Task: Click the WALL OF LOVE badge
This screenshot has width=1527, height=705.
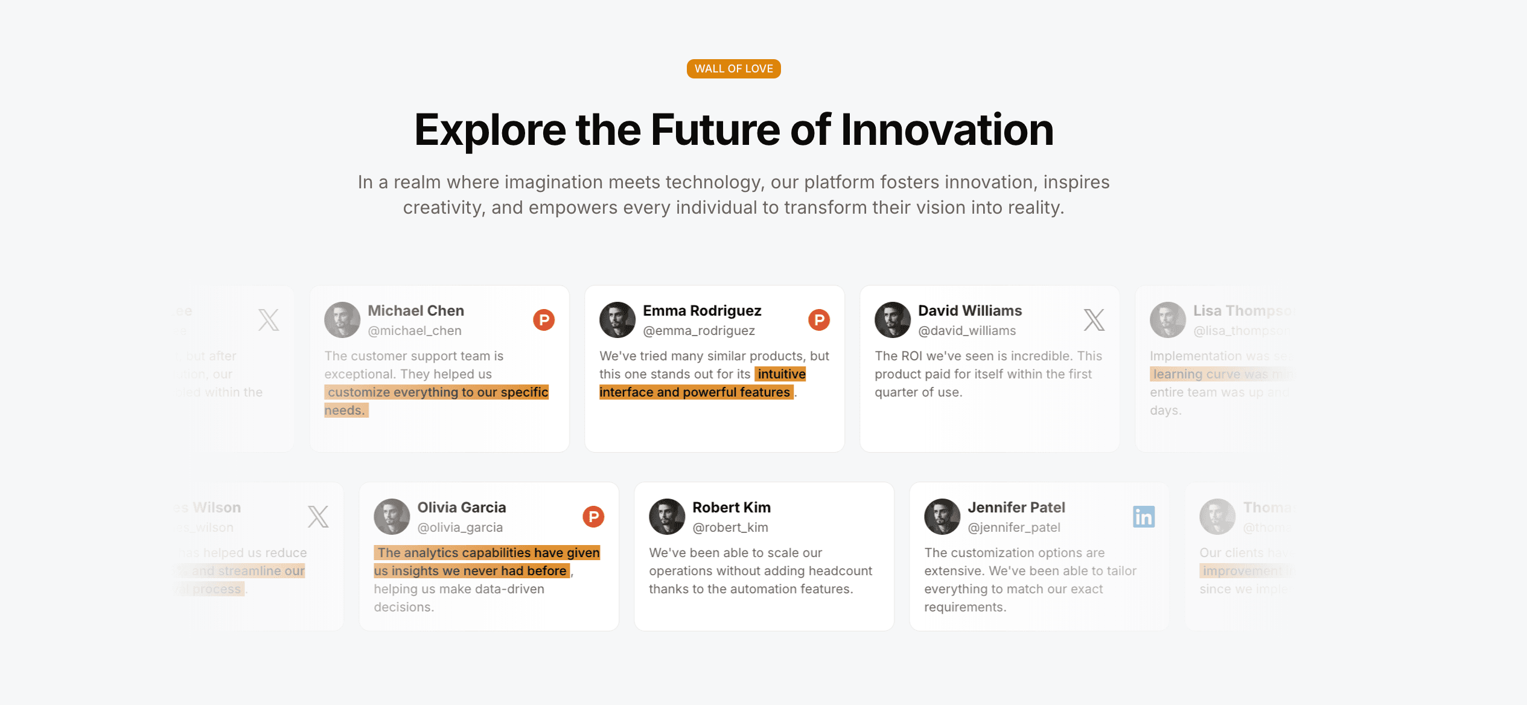Action: (733, 69)
